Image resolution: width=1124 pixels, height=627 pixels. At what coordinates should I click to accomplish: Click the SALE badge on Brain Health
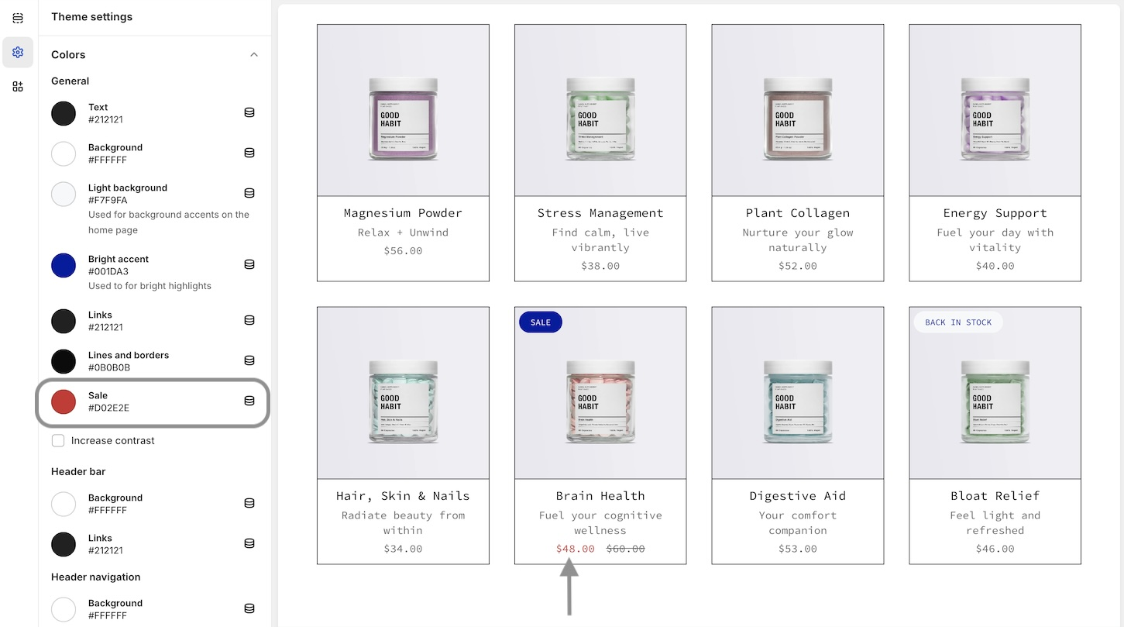tap(541, 322)
